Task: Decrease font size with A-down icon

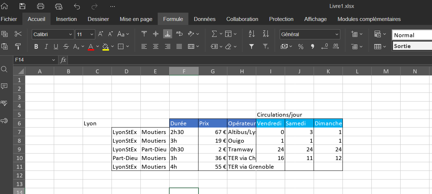Action: point(110,34)
